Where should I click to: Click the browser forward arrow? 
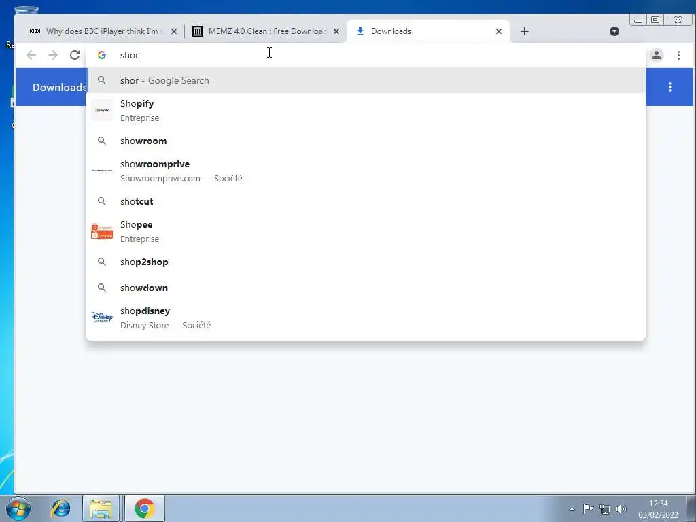pyautogui.click(x=53, y=55)
